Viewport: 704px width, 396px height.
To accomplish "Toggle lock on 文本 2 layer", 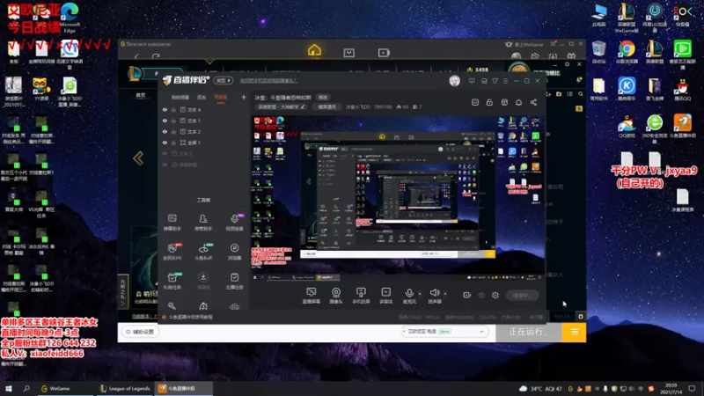I will click(x=173, y=131).
